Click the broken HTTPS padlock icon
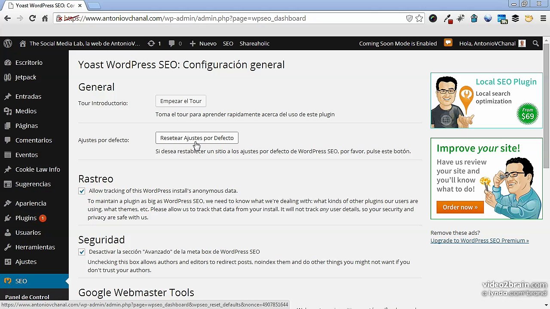The height and width of the screenshot is (309, 550). 60,18
